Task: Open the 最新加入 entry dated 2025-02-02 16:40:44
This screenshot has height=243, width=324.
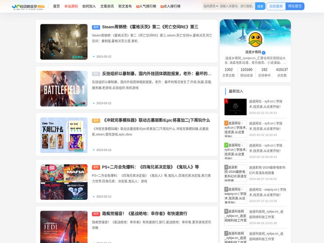Action: coord(265,126)
